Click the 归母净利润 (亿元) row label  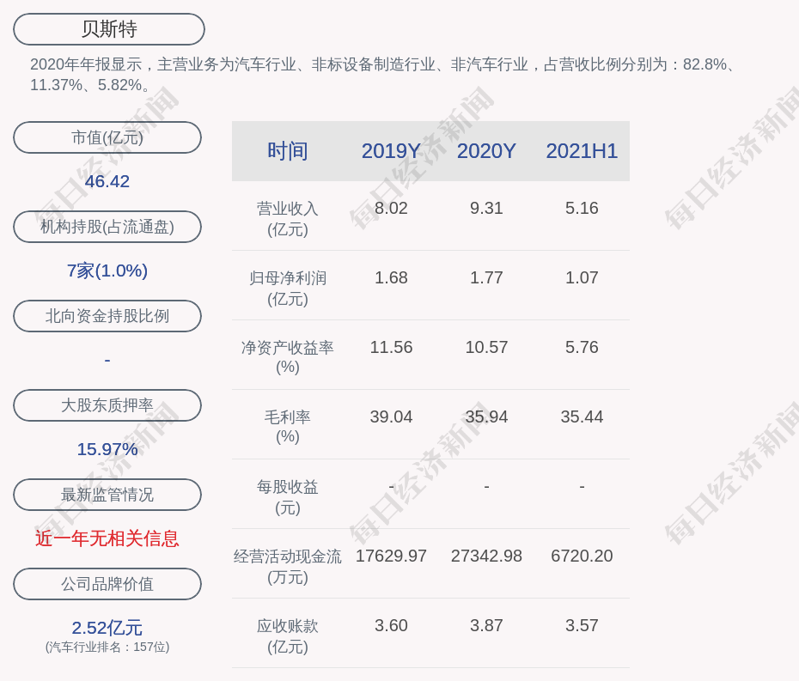click(288, 289)
